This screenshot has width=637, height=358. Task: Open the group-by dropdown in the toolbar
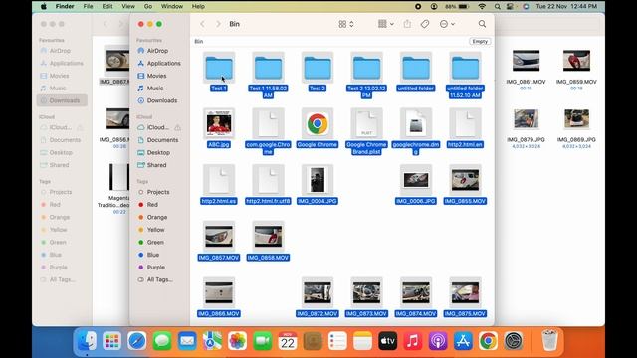(x=386, y=24)
